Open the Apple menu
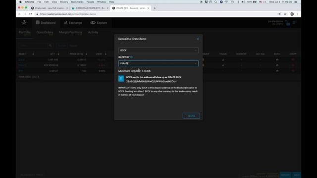The width and height of the screenshot is (317, 178). [x=20, y=2]
